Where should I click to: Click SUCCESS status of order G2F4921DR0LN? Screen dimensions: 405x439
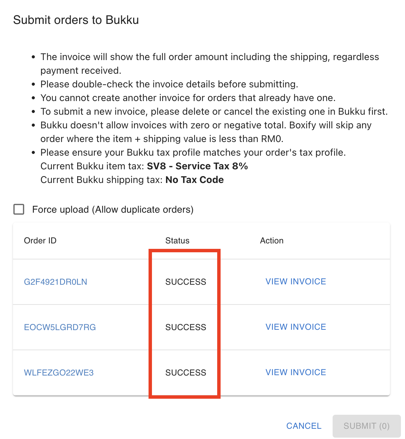point(186,282)
